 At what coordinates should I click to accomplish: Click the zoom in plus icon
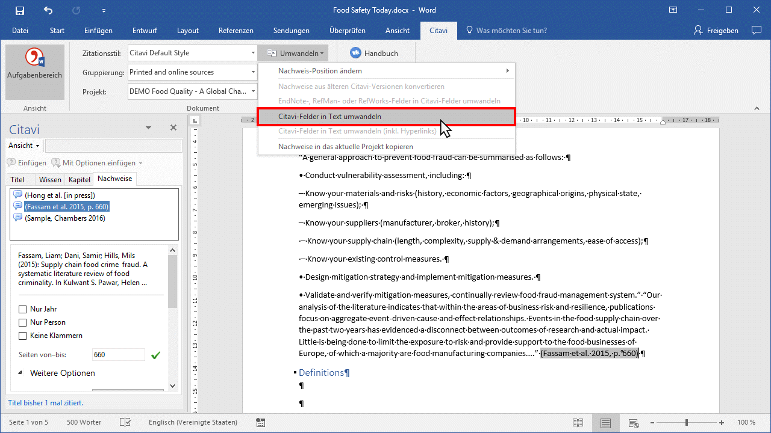(722, 422)
